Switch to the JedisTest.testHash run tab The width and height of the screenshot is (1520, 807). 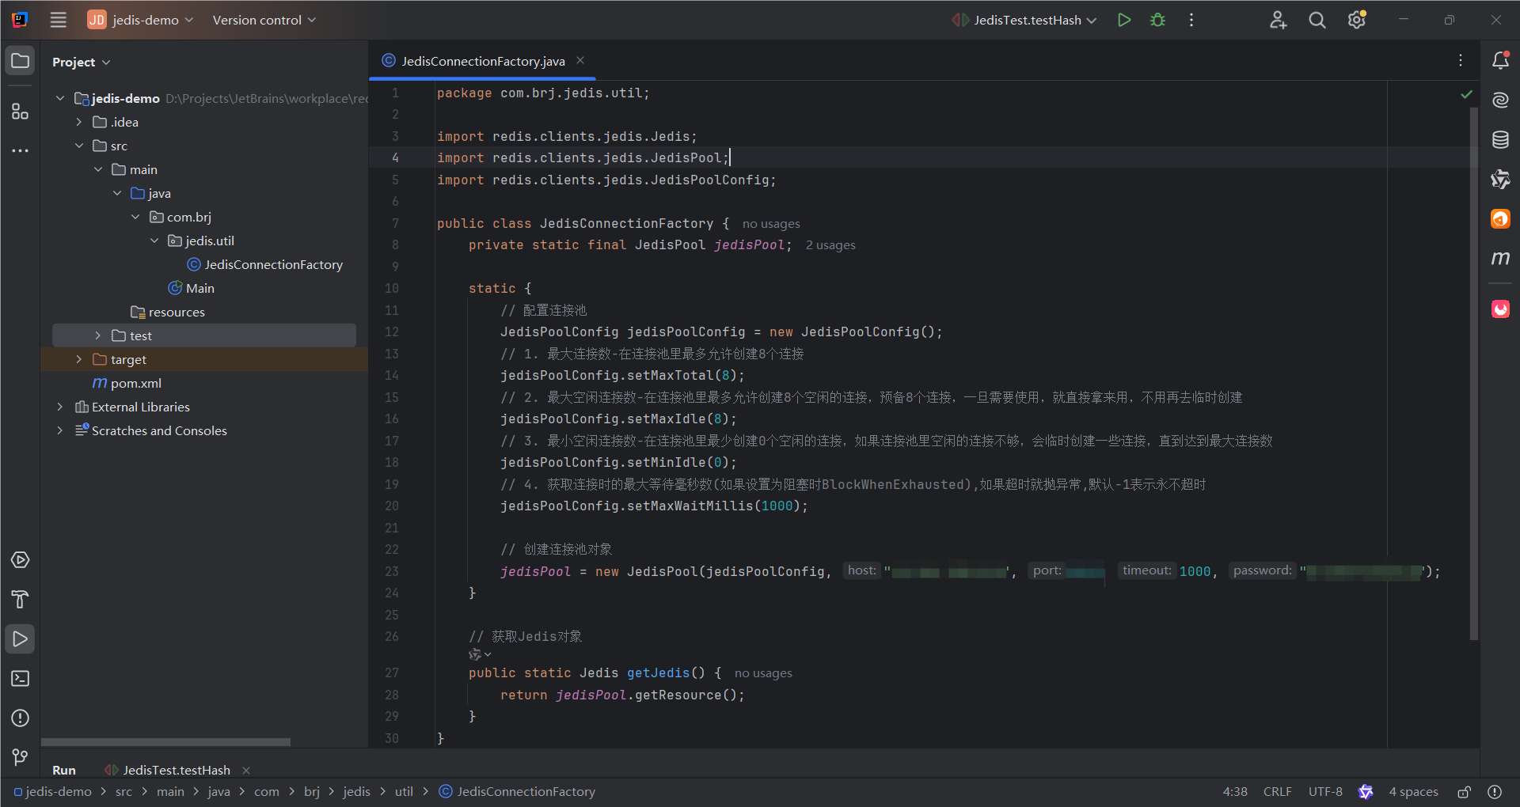pyautogui.click(x=174, y=769)
